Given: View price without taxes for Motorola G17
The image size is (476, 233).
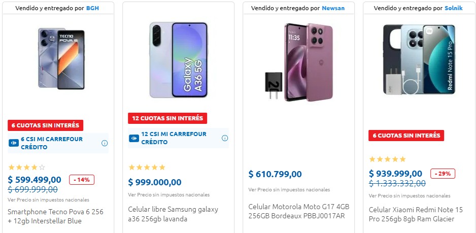Looking at the screenshot, I should (289, 189).
